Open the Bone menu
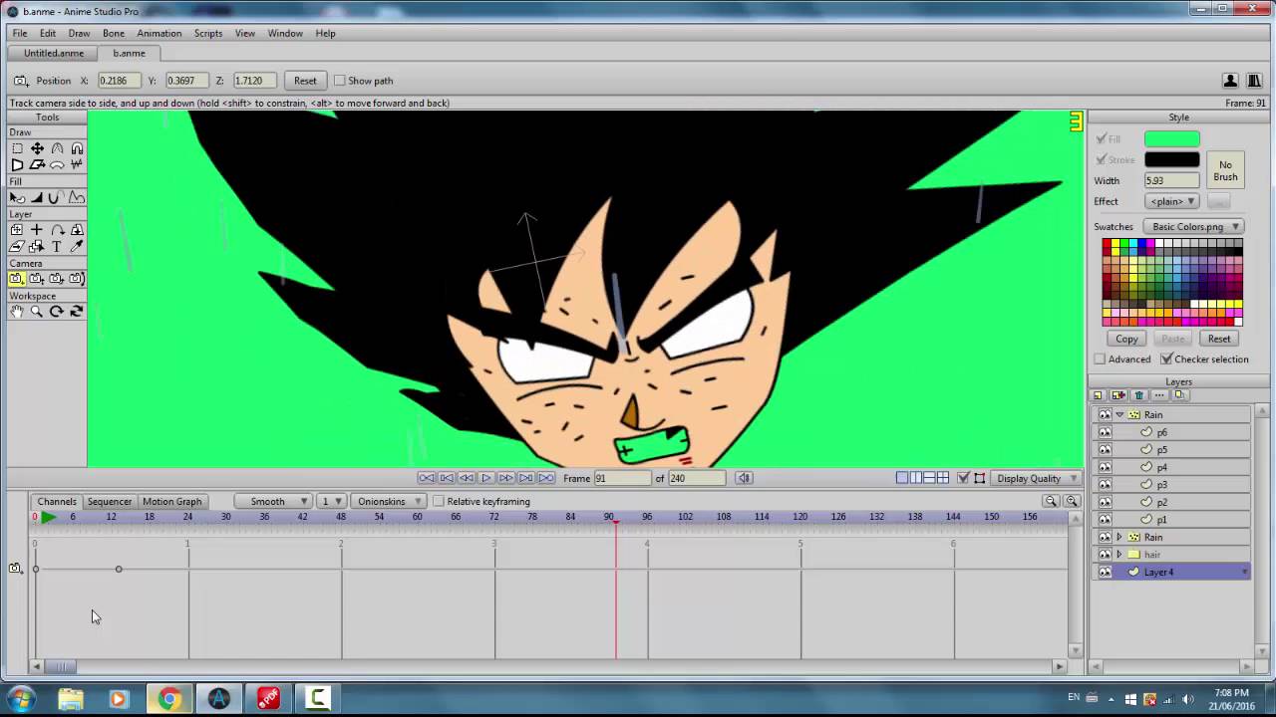Screen dimensions: 1276x717 coord(114,33)
